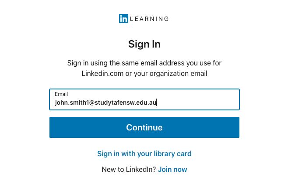Click the left edge of the Continue button
302x188 pixels.
click(x=55, y=127)
